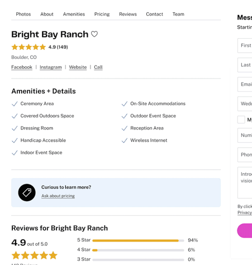Click the Email input field
The width and height of the screenshot is (252, 265).
coord(245,85)
